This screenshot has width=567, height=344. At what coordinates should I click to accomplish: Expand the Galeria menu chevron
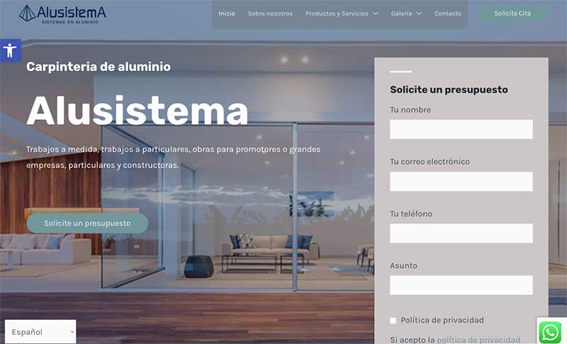point(419,13)
